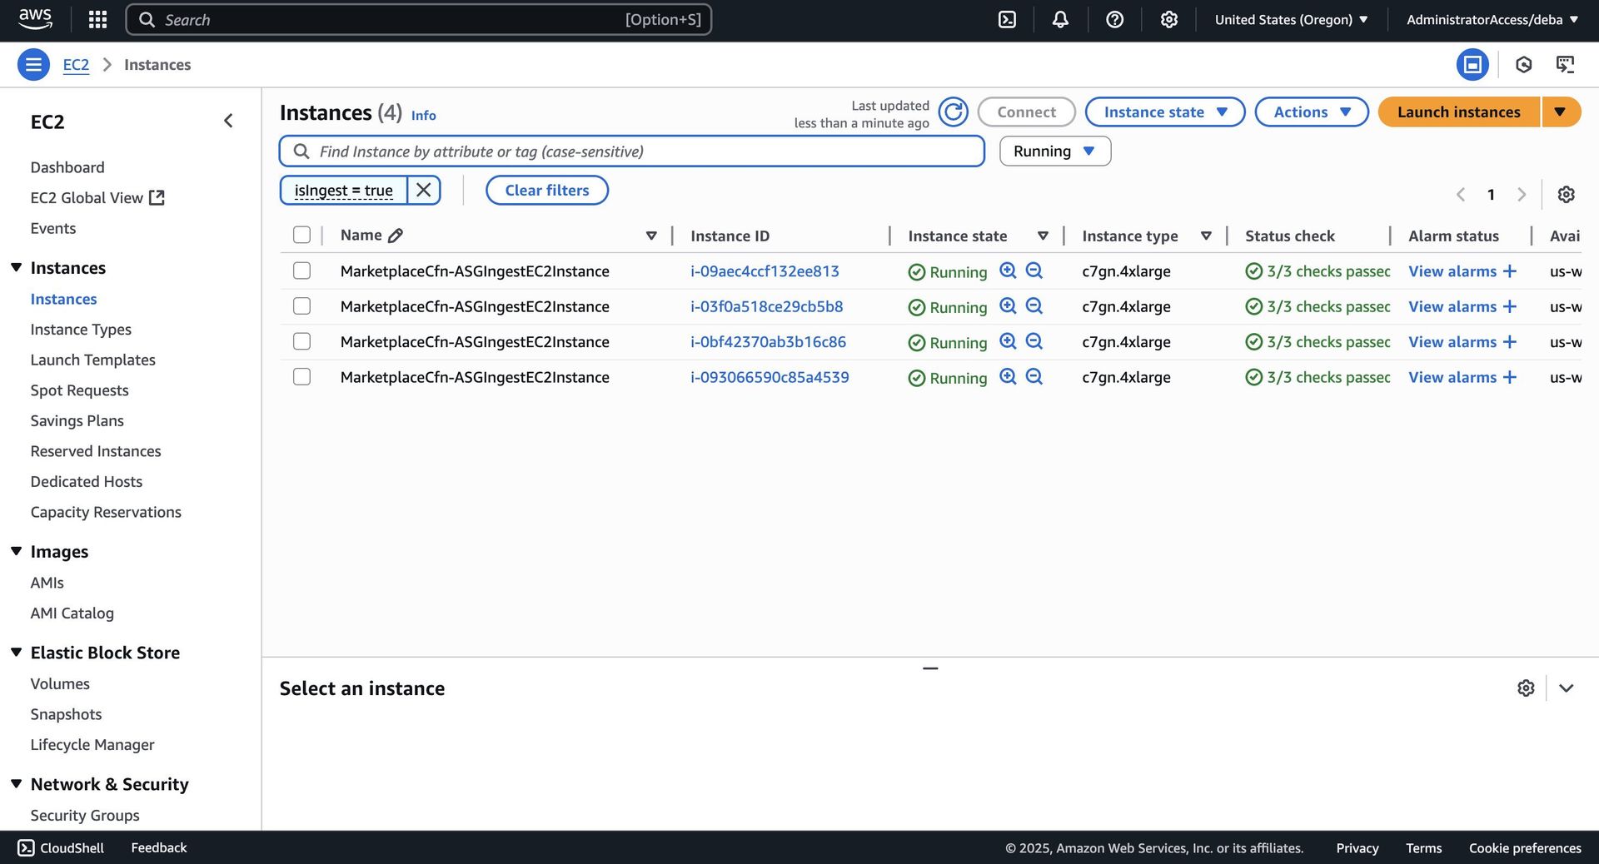Edit the Name column pencil icon

tap(396, 236)
